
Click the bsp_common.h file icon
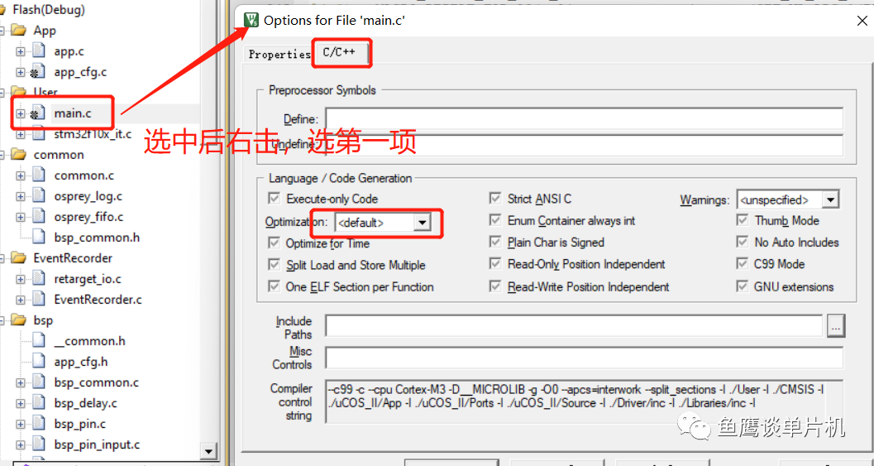[x=38, y=238]
